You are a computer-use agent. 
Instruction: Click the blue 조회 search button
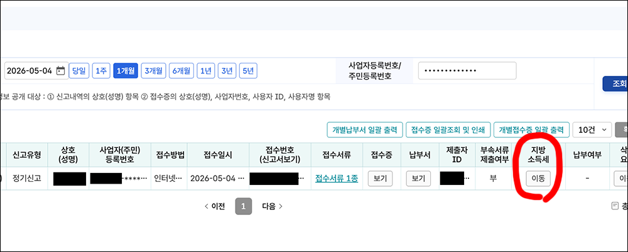click(615, 83)
